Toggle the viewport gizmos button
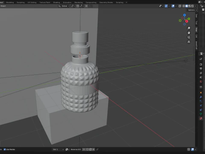Viewport: 205px width, 154px height. pyautogui.click(x=166, y=6)
